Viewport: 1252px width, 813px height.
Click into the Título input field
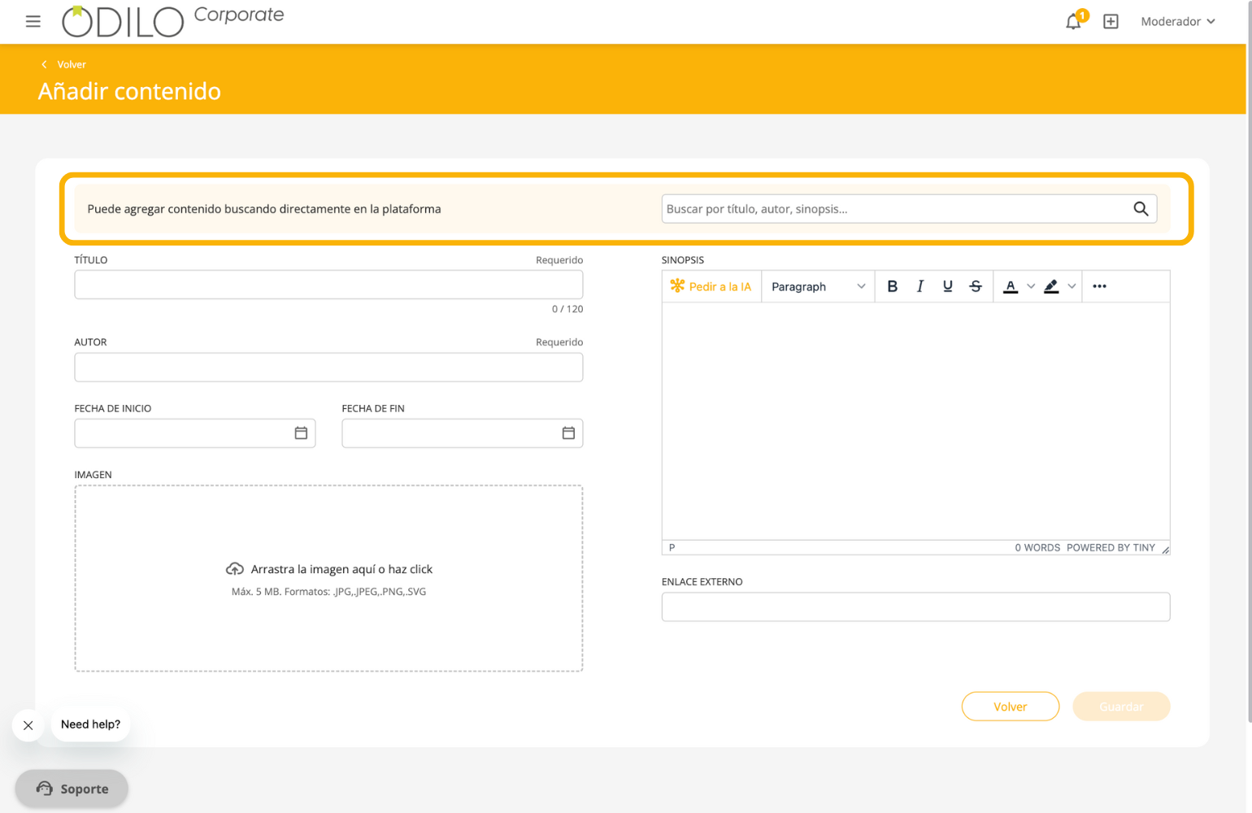[x=328, y=285]
